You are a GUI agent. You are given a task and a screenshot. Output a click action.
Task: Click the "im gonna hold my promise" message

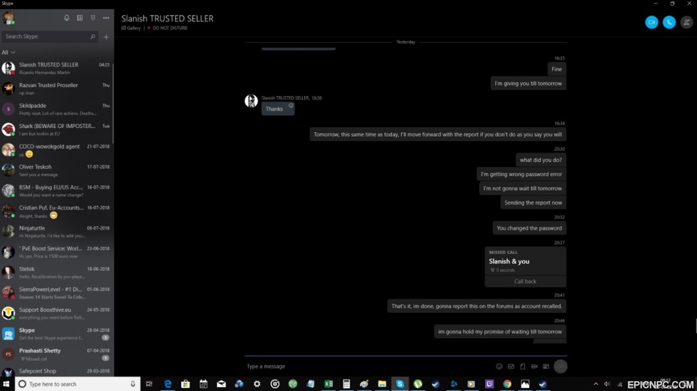pyautogui.click(x=500, y=332)
